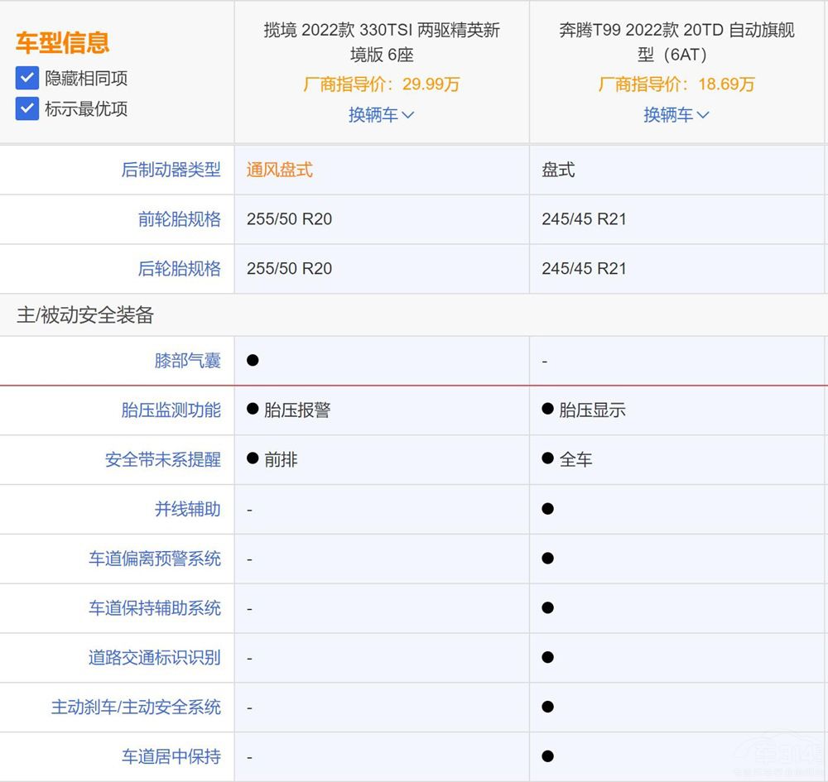Viewport: 828px width, 782px height.
Task: Click the 主/被动安全装备 section header
Action: point(85,315)
